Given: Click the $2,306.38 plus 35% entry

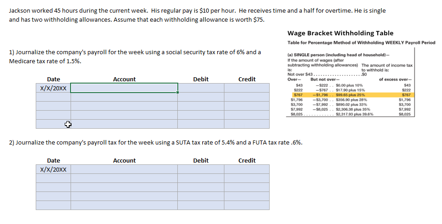Looking at the screenshot, I should (353, 109).
